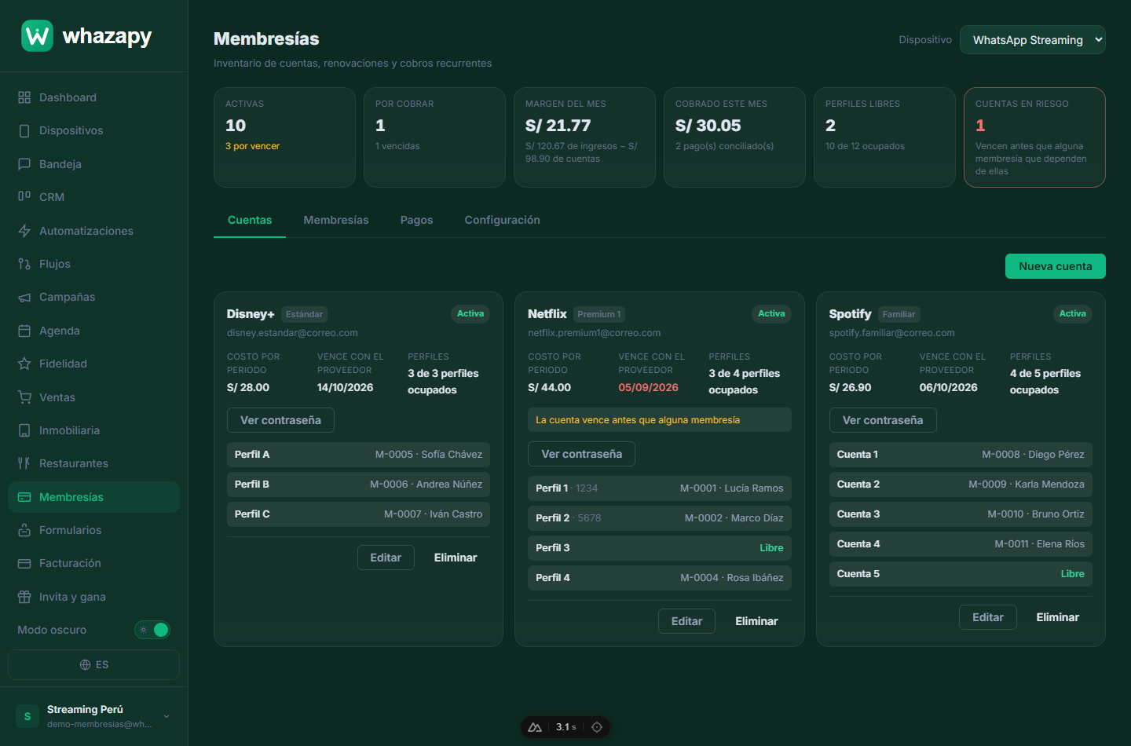Image resolution: width=1131 pixels, height=746 pixels.
Task: Click Ver contraseña on the Netflix card
Action: [581, 454]
